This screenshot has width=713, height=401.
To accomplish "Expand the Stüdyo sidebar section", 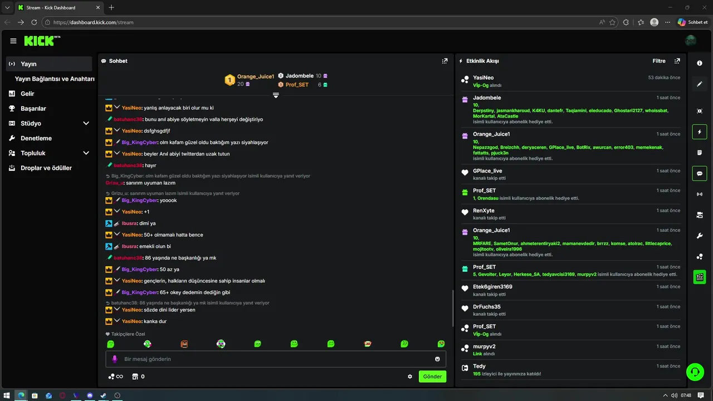I will coord(86,123).
